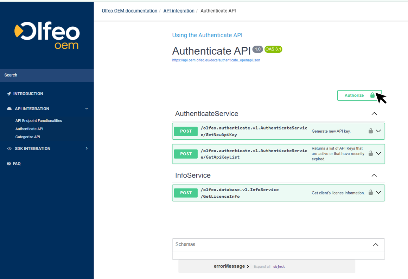
Task: Focus the sidebar Search field
Action: pyautogui.click(x=47, y=75)
